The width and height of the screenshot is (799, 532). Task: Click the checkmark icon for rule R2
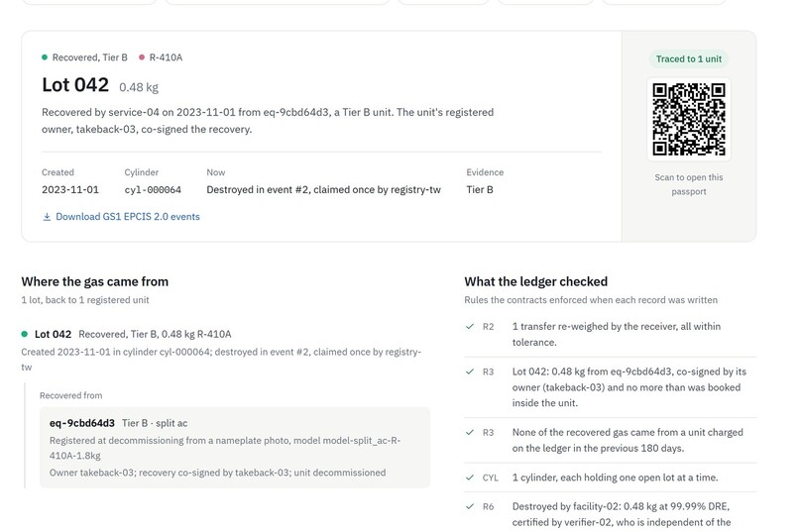tap(470, 326)
